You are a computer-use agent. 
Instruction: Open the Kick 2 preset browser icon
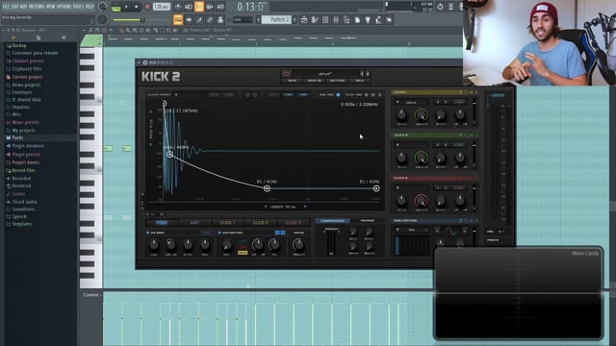click(x=287, y=73)
